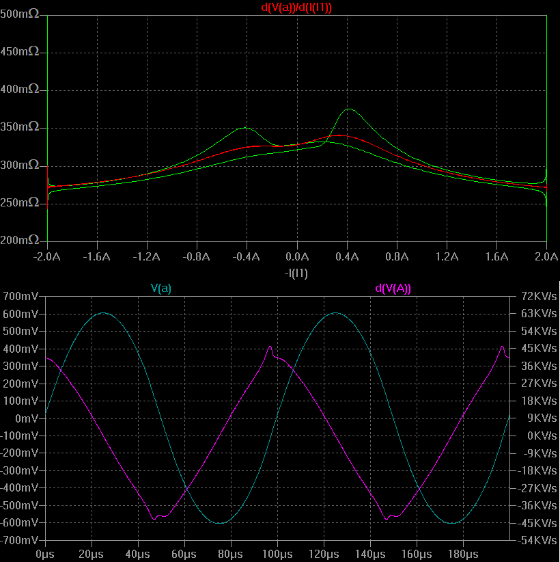Click the 2.0A axis tick label

click(x=546, y=256)
